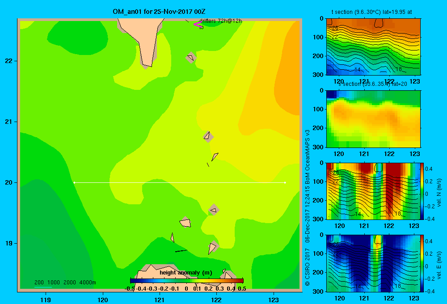This screenshot has height=304, width=447.
Task: Click longitude label 121 on main map axis
Action: pos(160,300)
